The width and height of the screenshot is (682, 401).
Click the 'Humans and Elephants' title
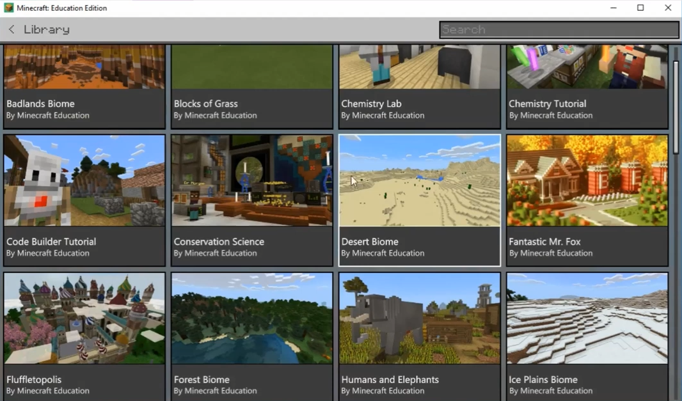(390, 379)
